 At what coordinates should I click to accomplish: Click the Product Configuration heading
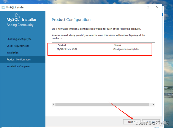click(71, 20)
